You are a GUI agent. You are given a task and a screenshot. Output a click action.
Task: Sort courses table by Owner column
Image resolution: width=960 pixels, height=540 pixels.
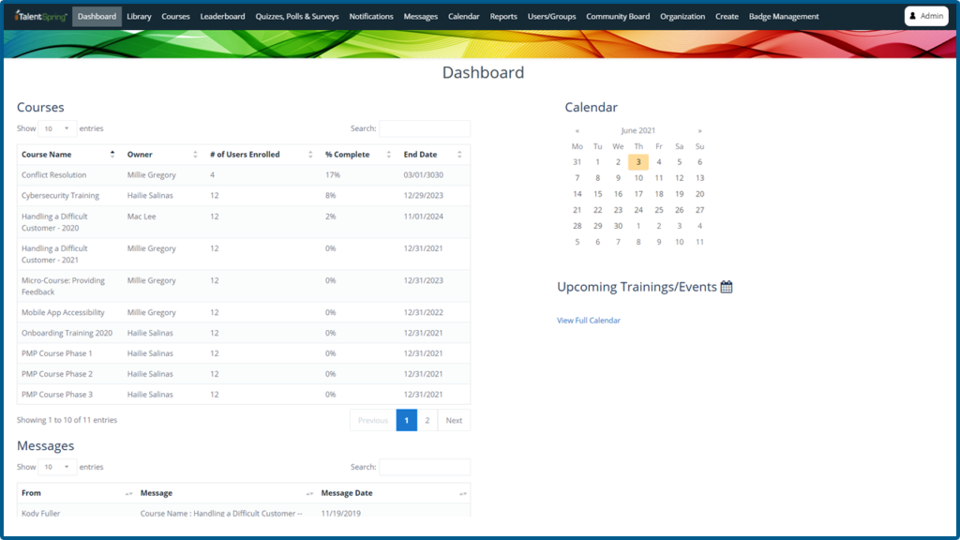pos(195,155)
